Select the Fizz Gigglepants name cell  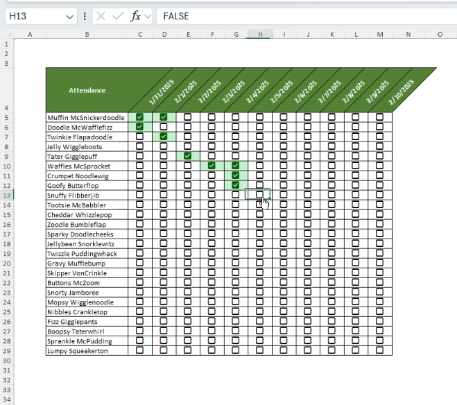coord(87,321)
